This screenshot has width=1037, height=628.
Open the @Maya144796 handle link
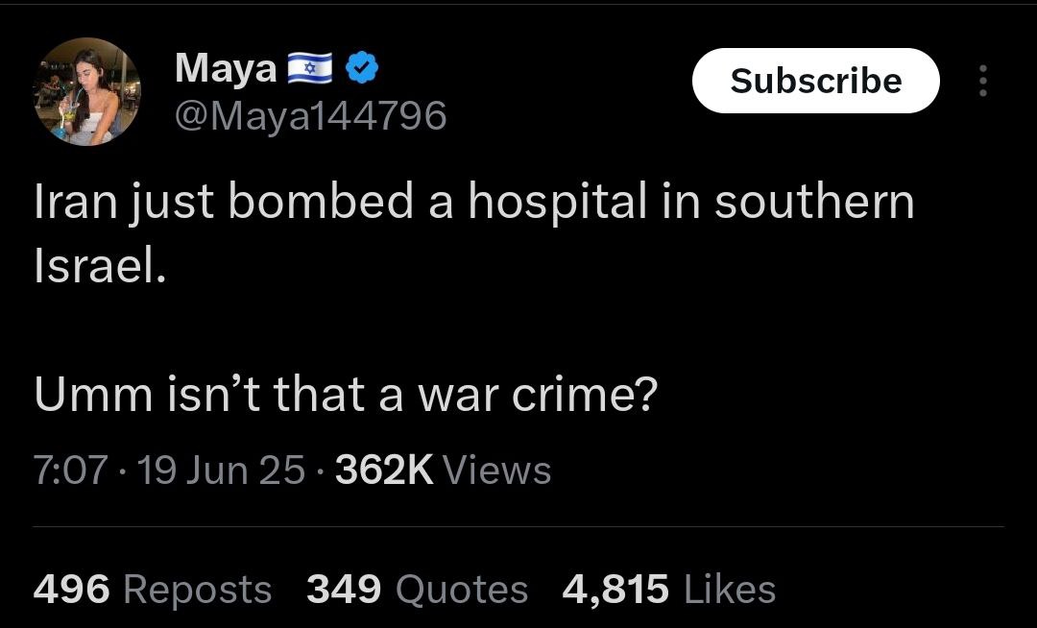pyautogui.click(x=310, y=116)
